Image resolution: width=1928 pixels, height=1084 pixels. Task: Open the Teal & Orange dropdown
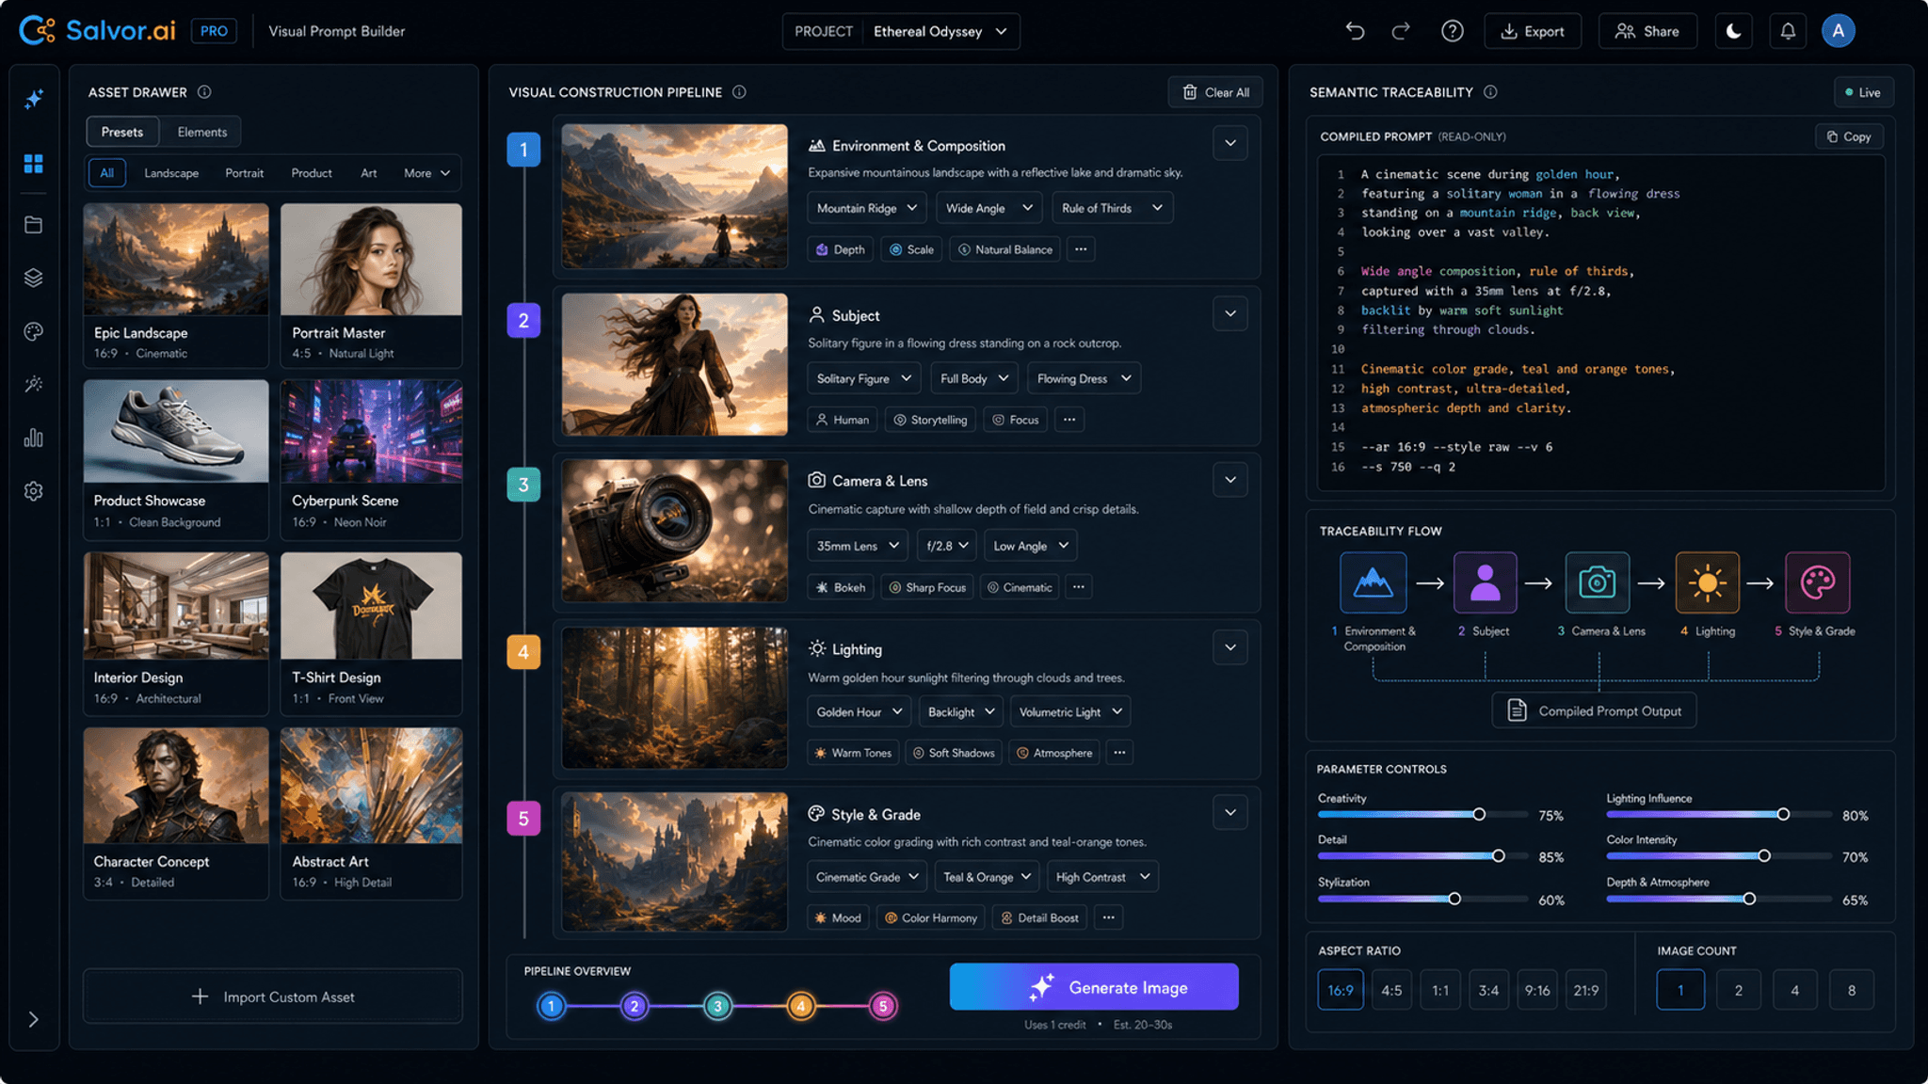tap(987, 877)
